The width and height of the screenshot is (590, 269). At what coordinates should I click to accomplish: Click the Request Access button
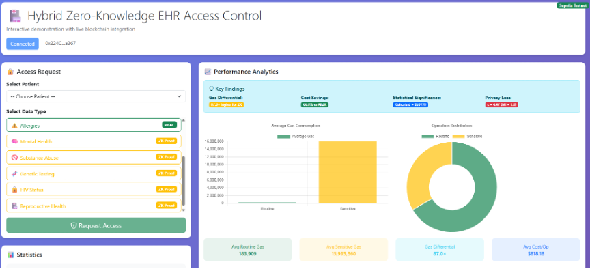[96, 225]
